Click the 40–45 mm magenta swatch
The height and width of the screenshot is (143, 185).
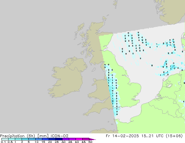point(79,139)
